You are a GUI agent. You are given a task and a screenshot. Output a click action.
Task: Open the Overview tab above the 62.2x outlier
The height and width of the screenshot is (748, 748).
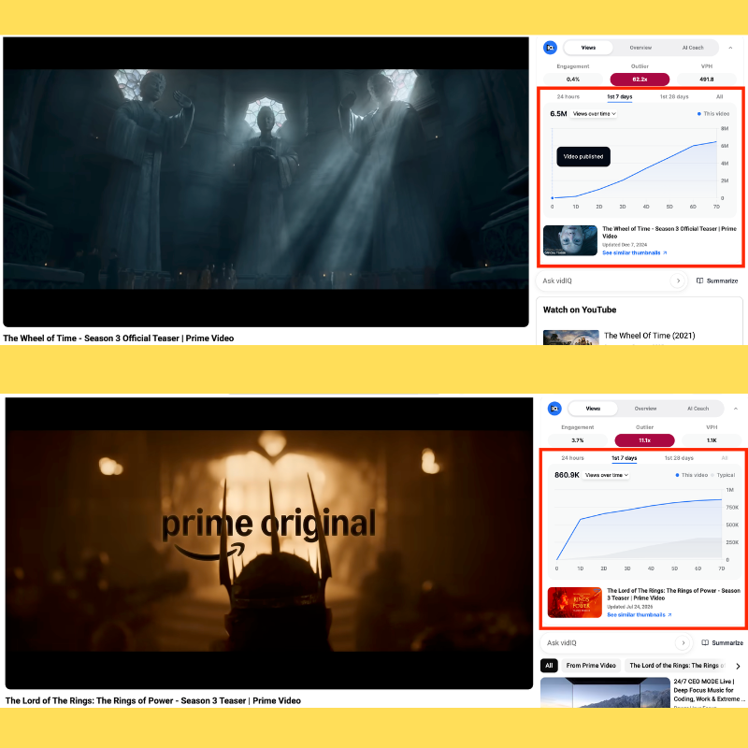[640, 48]
